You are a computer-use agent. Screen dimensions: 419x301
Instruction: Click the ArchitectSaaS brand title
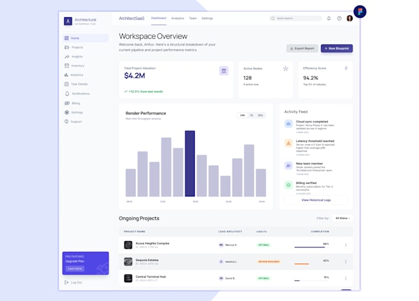tap(131, 18)
